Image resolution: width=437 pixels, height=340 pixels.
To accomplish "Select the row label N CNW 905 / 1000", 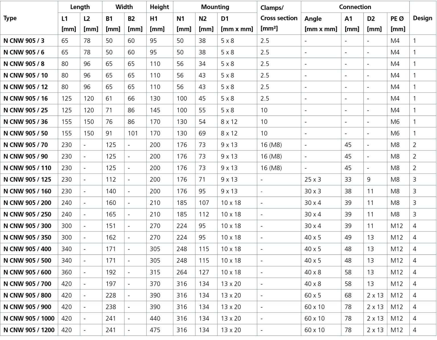I will (x=29, y=318).
